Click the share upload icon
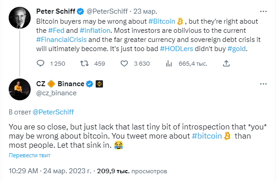 coord(227,63)
